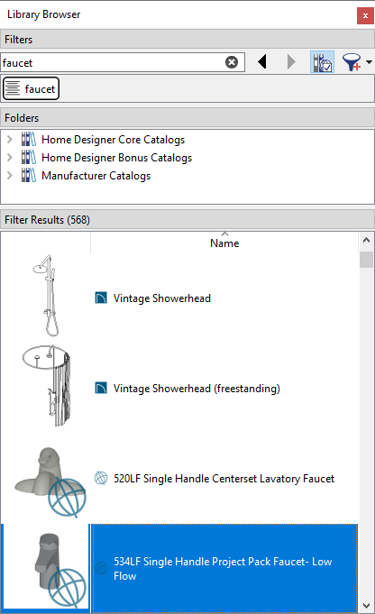Select the 520LF faucet thumbnail

(50, 481)
